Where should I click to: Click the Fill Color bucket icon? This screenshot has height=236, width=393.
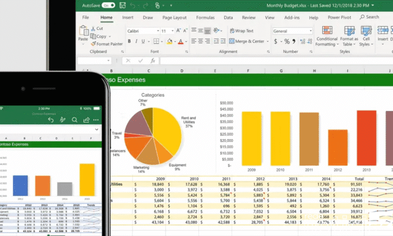pyautogui.click(x=169, y=41)
